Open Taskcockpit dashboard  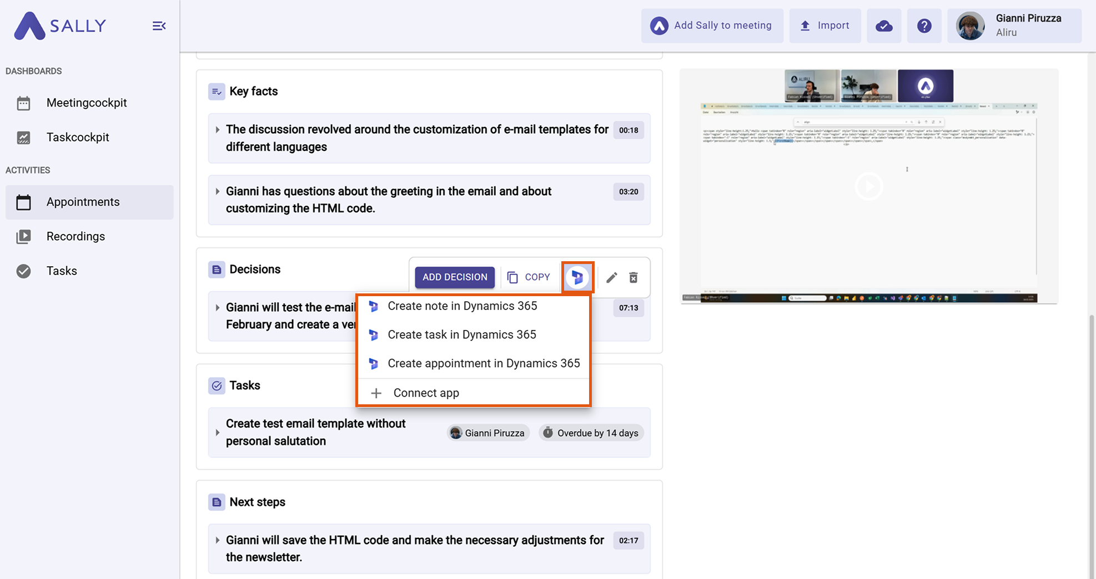click(x=89, y=137)
